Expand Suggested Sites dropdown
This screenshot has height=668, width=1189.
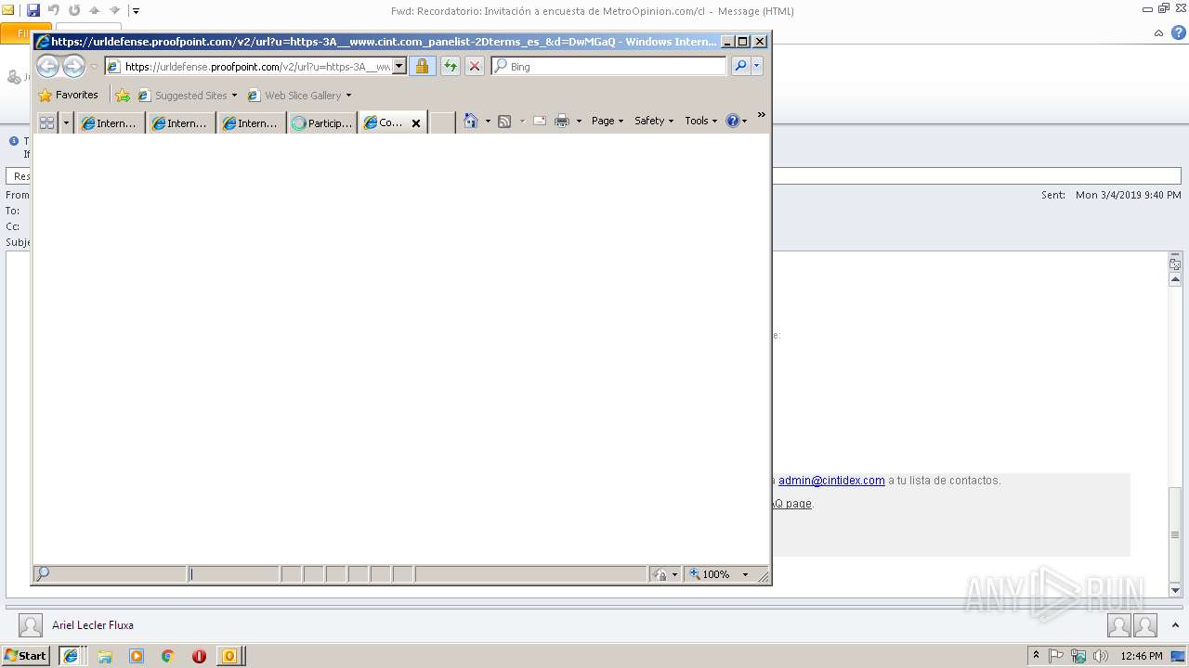tap(234, 95)
